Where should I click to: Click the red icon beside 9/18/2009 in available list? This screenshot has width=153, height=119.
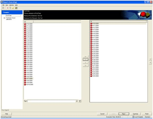pyautogui.click(x=25, y=40)
